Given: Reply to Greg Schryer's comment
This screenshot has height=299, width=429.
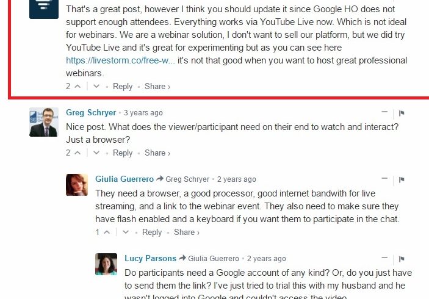Looking at the screenshot, I should (123, 153).
